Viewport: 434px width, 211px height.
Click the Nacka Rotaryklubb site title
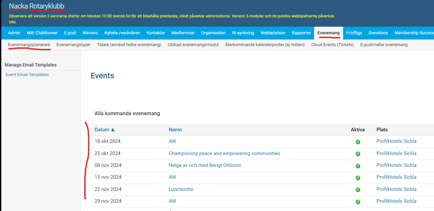coord(37,6)
